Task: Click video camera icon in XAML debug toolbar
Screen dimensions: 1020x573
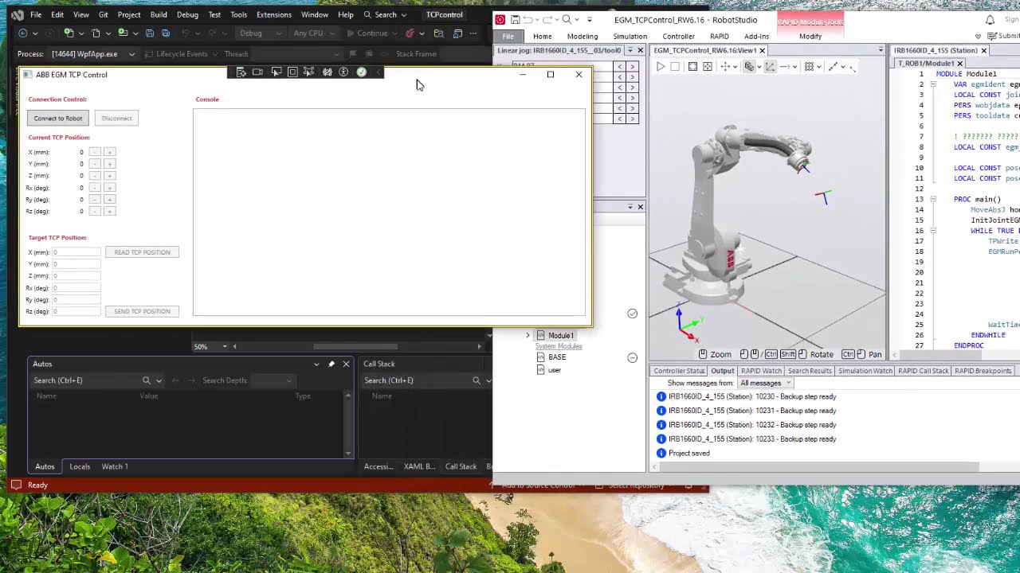Action: click(x=257, y=72)
